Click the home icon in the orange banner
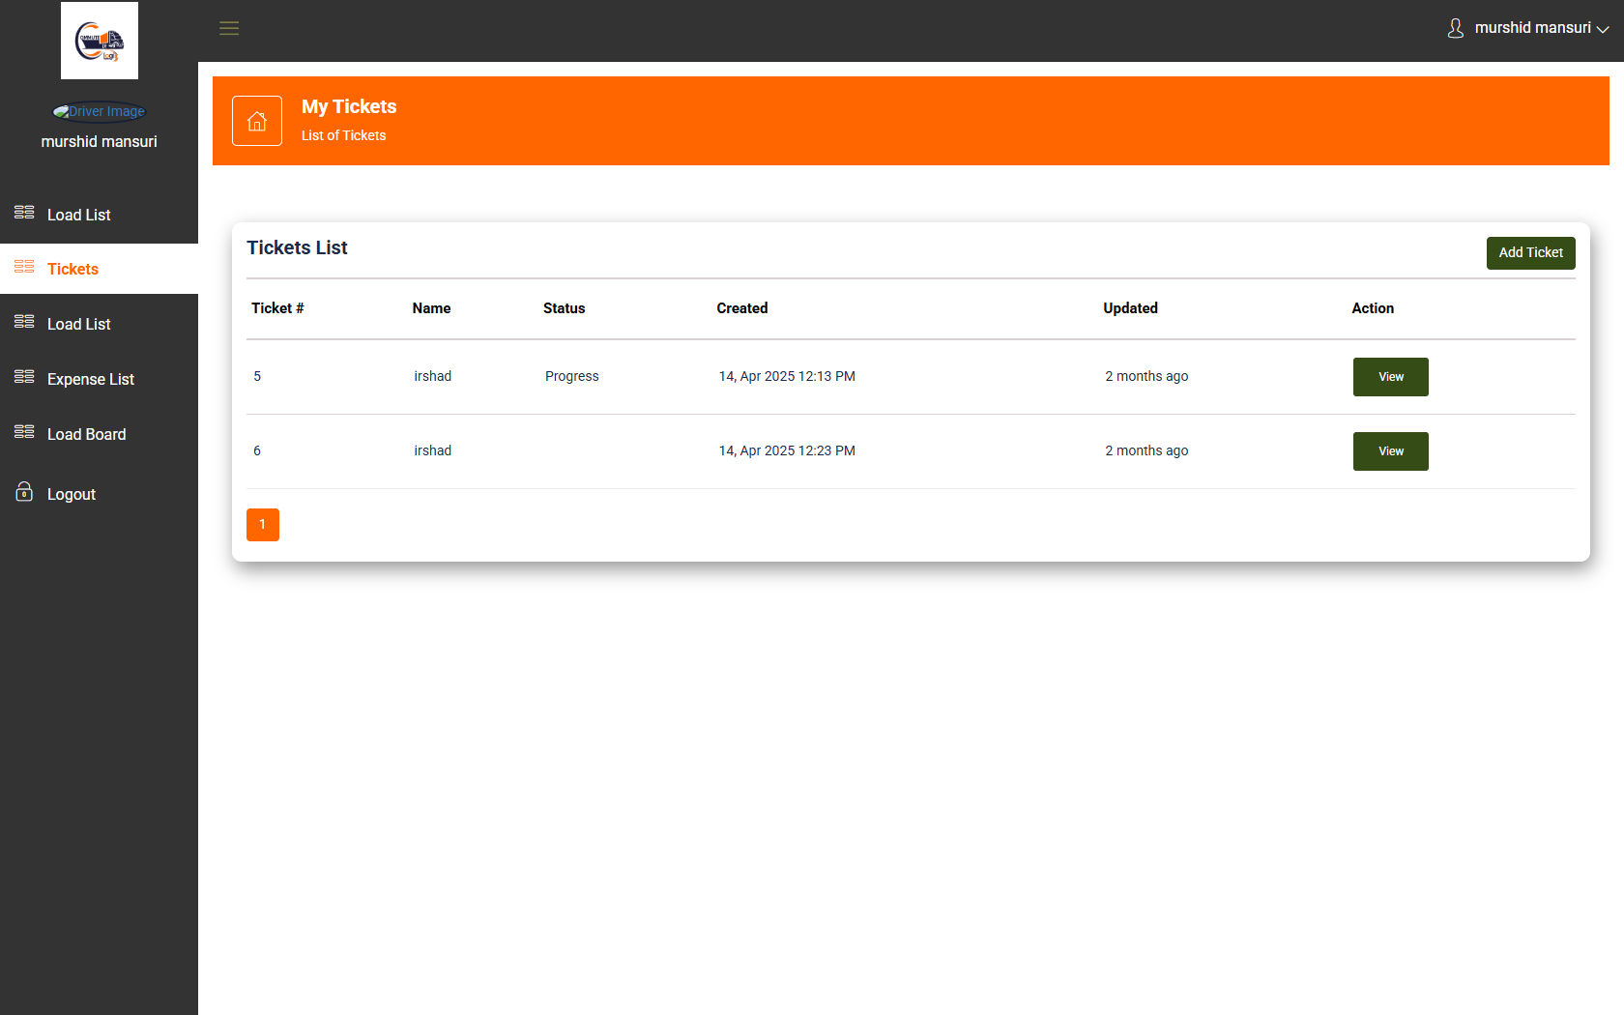Viewport: 1624px width, 1015px height. coord(257,121)
